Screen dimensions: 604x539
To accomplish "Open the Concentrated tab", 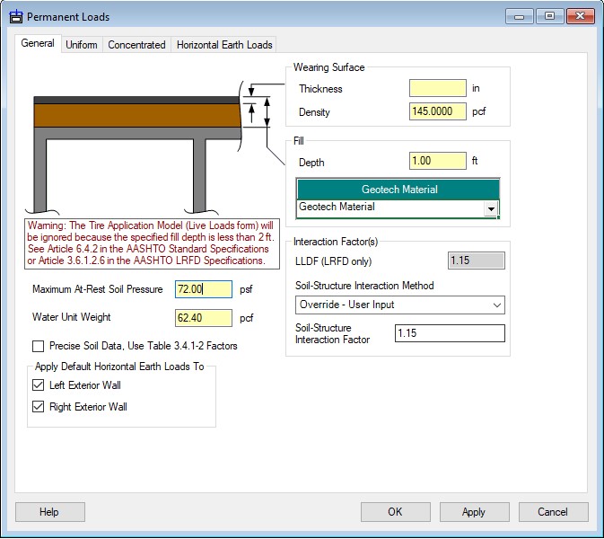I will 136,45.
